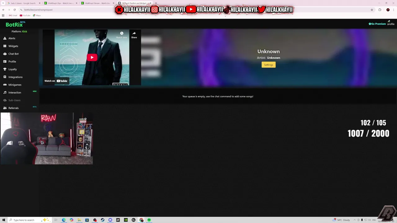
Task: Open the Sub-Users sidebar section
Action: [14, 100]
